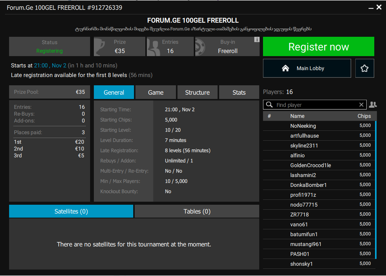Image resolution: width=386 pixels, height=276 pixels.
Task: Click the friends filter icon beside search
Action: pos(373,105)
